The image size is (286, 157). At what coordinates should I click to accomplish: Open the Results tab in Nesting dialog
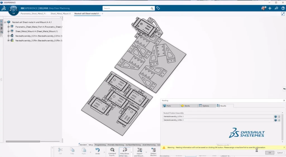tap(225, 106)
